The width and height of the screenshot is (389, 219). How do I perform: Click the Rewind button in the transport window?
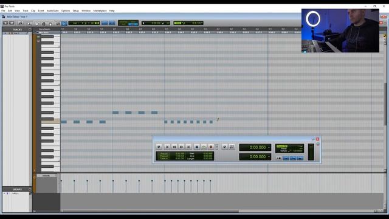point(174,147)
